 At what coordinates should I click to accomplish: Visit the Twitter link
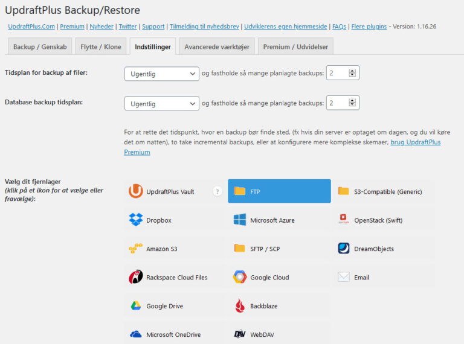tap(128, 27)
